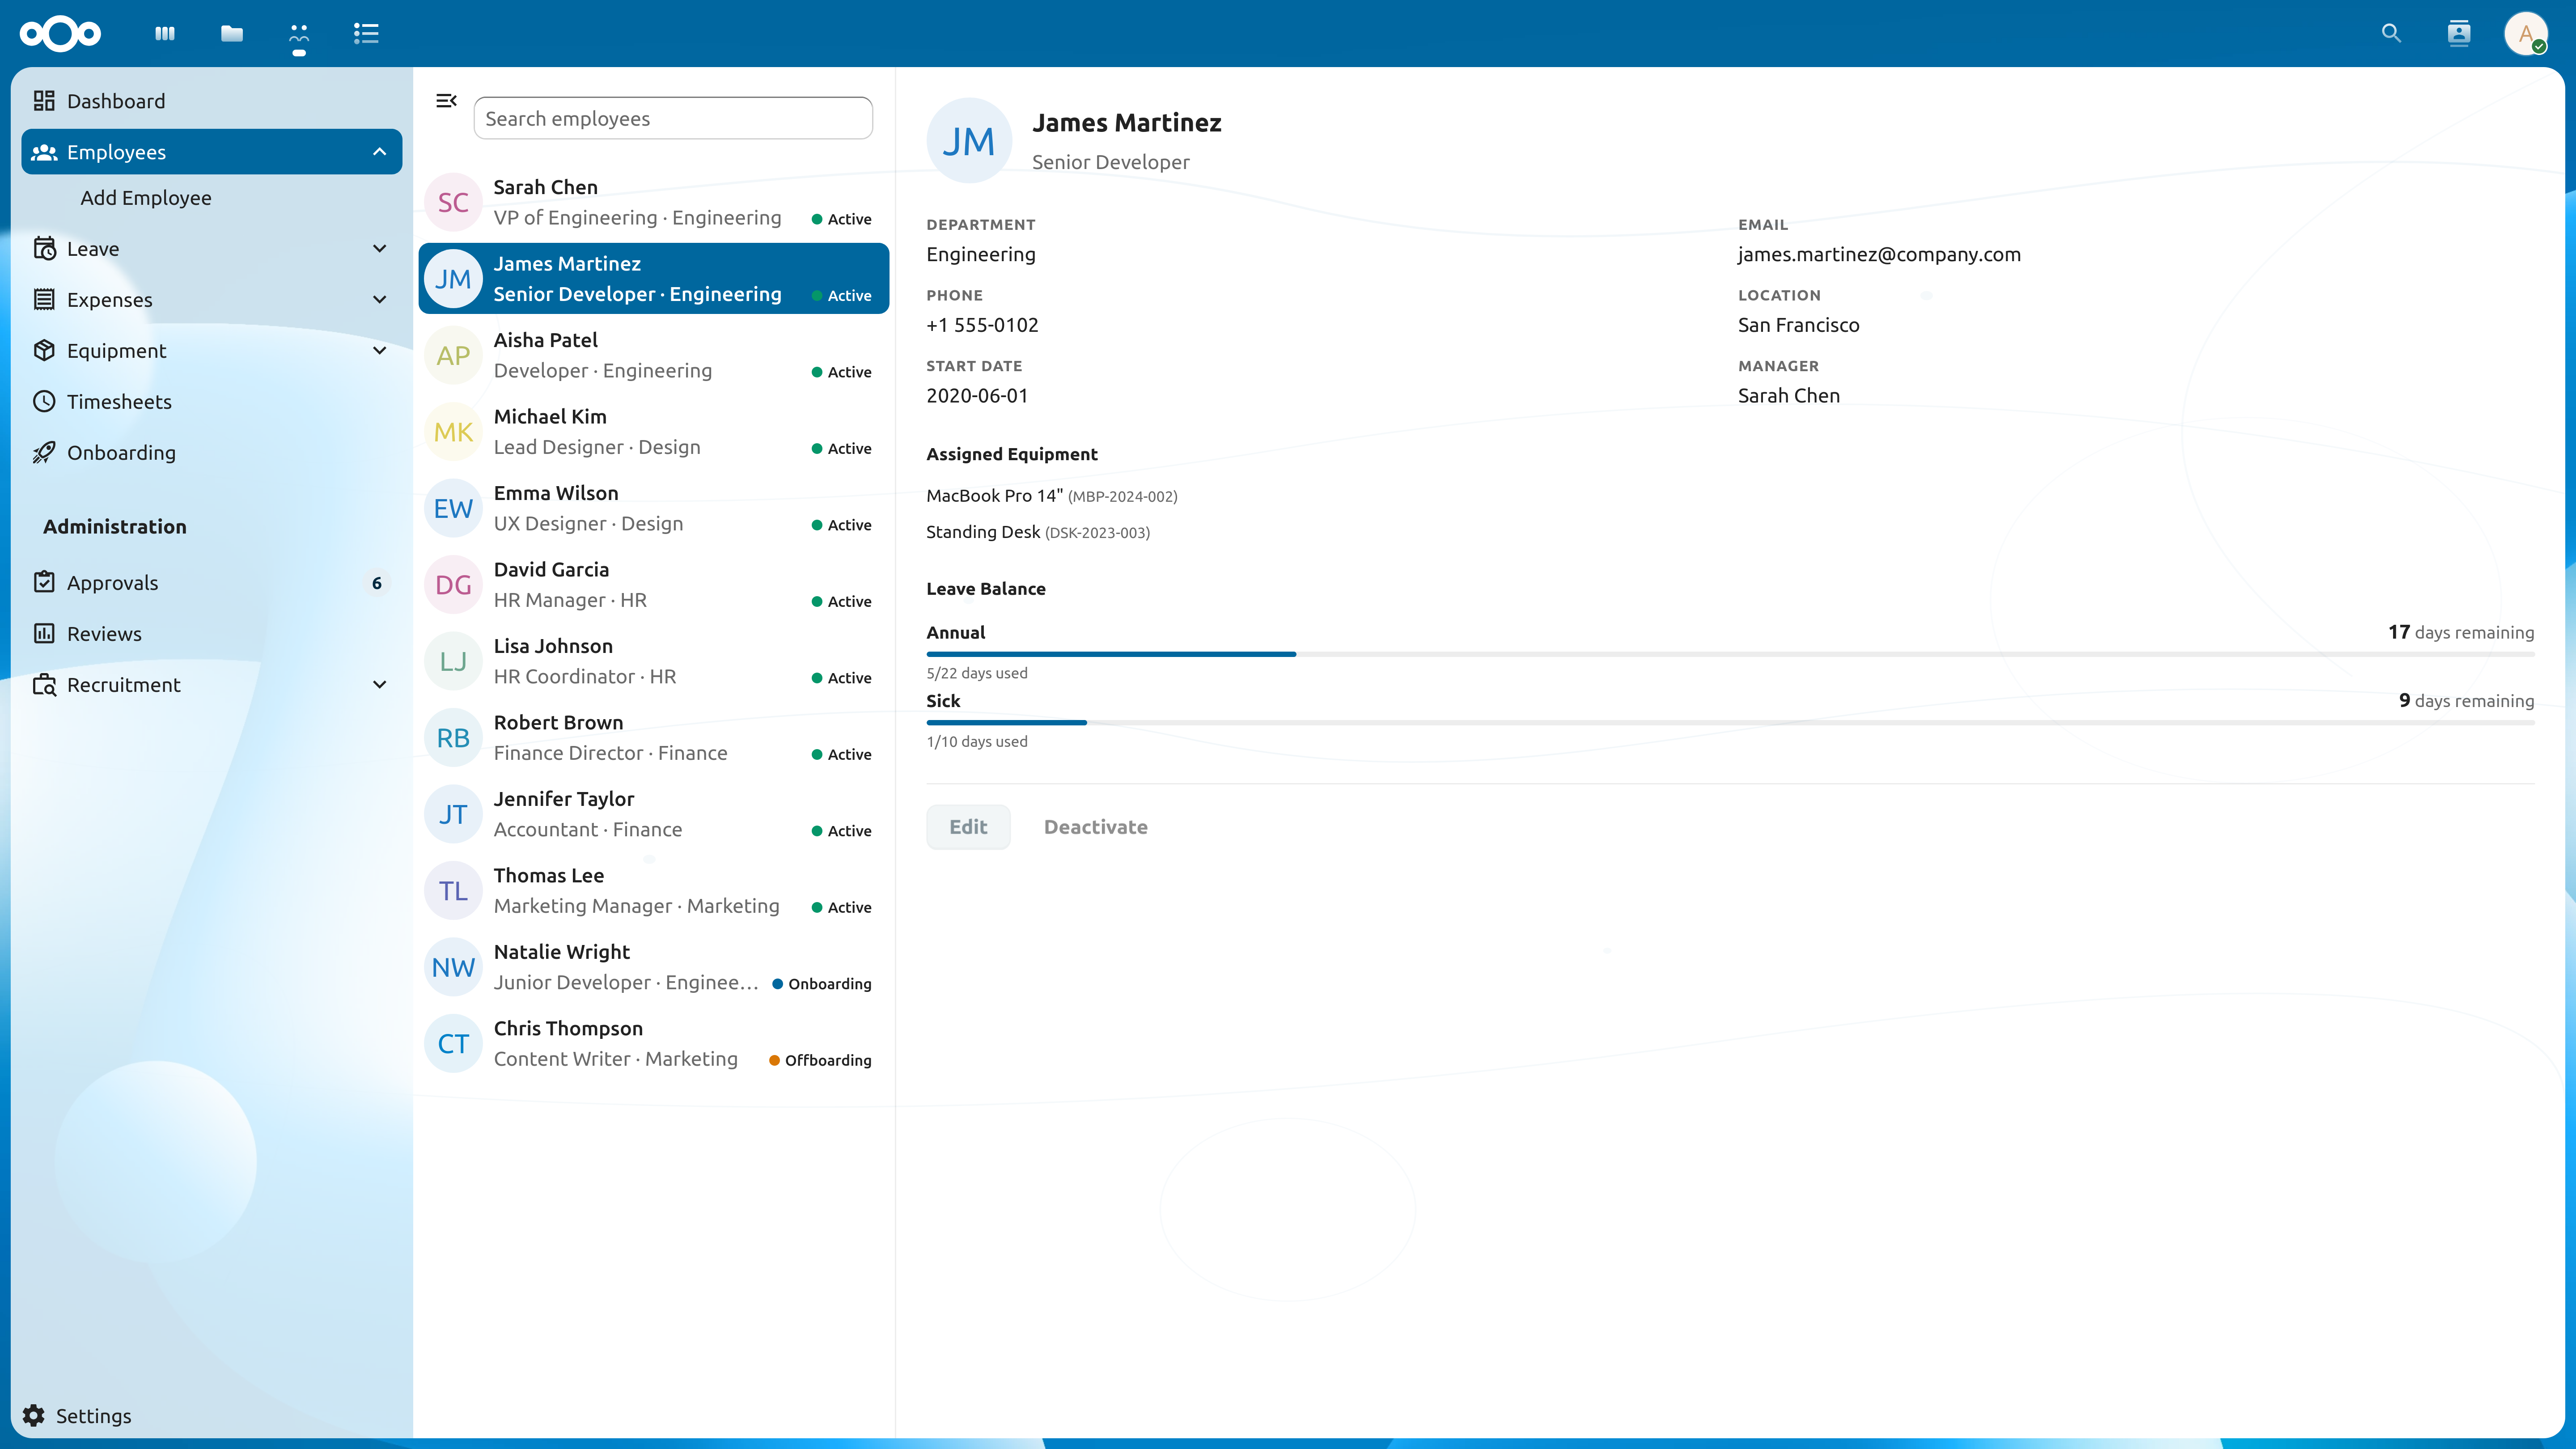The height and width of the screenshot is (1449, 2576).
Task: Select the Timesheets sidebar item
Action: [x=120, y=402]
